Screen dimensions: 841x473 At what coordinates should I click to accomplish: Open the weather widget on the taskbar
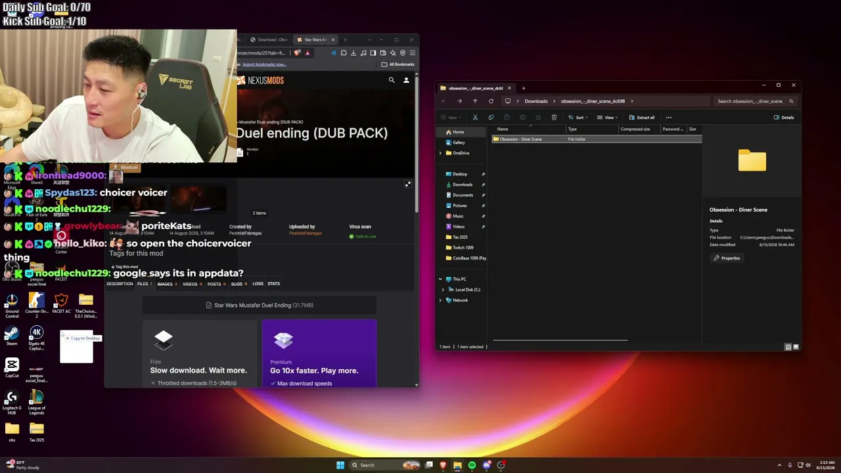[x=23, y=465]
